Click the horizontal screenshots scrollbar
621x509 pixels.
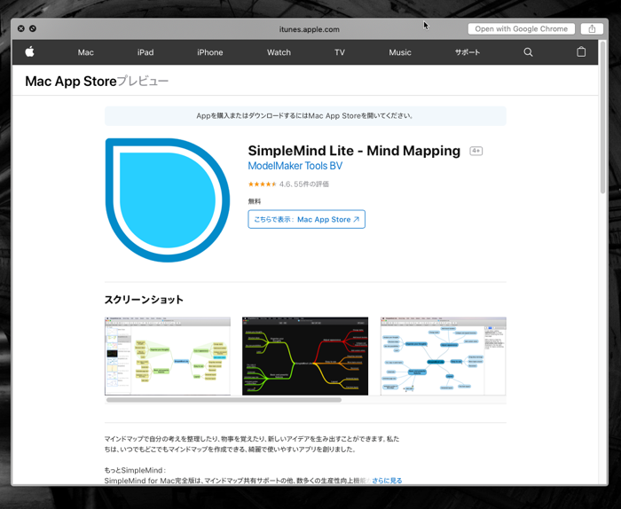click(224, 400)
